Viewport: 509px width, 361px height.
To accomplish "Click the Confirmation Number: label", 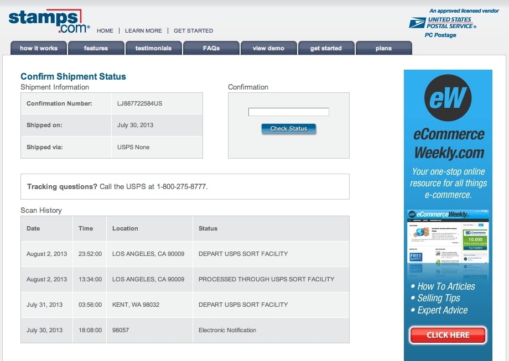I will point(59,103).
